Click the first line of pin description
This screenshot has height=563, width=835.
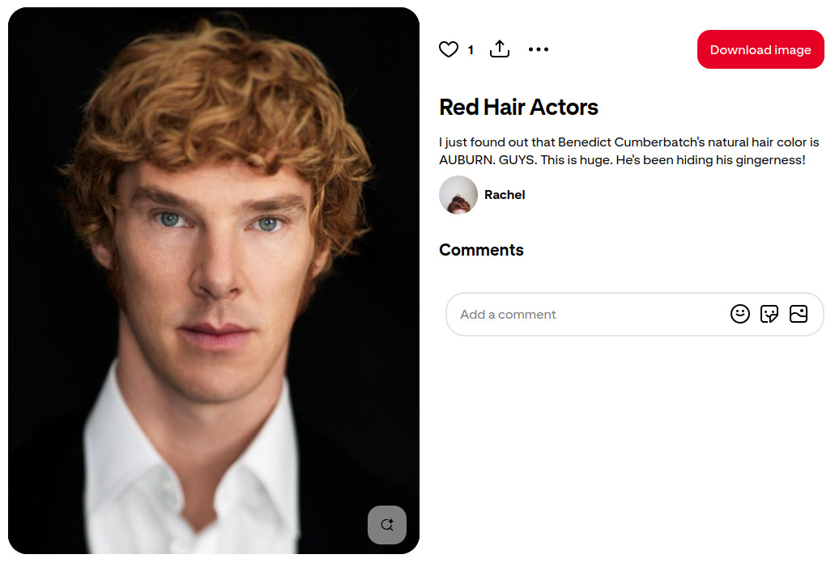pos(629,142)
